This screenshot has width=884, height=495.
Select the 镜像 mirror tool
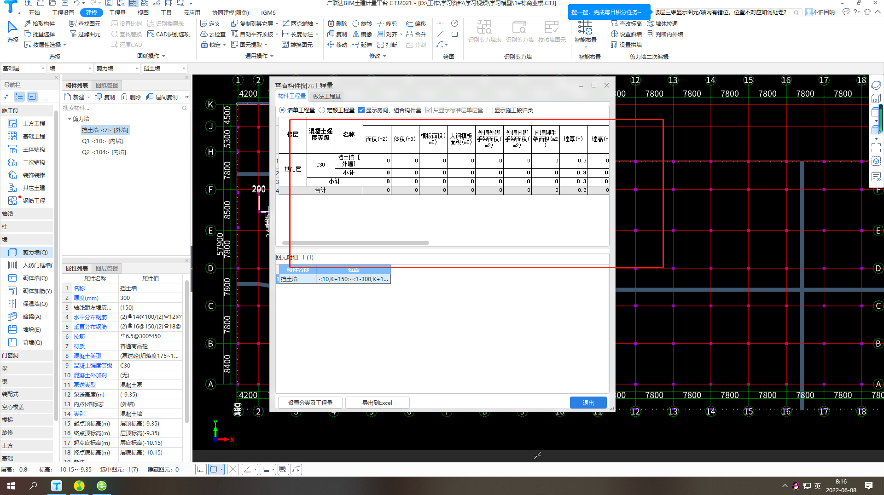click(x=362, y=34)
